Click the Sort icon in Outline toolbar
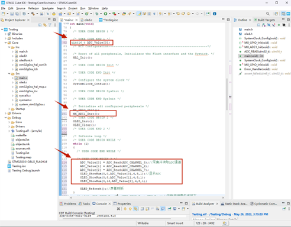The height and width of the screenshot is (227, 291). point(264,25)
